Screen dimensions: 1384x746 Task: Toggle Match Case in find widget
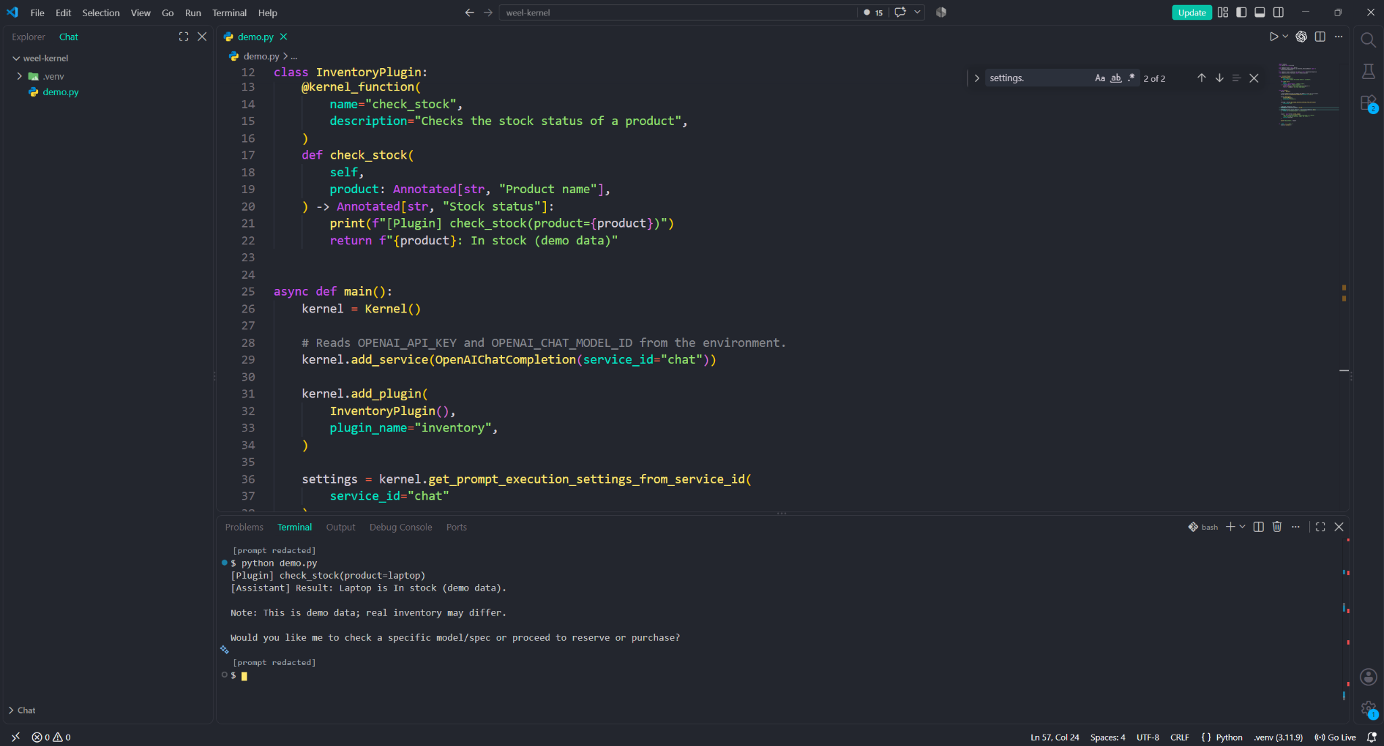click(x=1100, y=78)
